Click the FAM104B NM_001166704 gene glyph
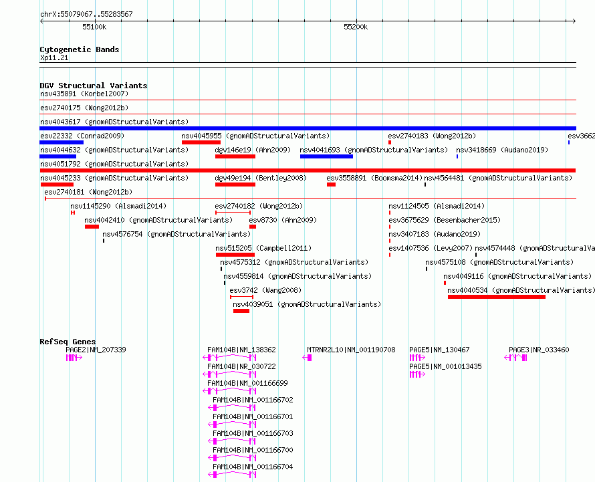The height and width of the screenshot is (482, 595). 232,475
